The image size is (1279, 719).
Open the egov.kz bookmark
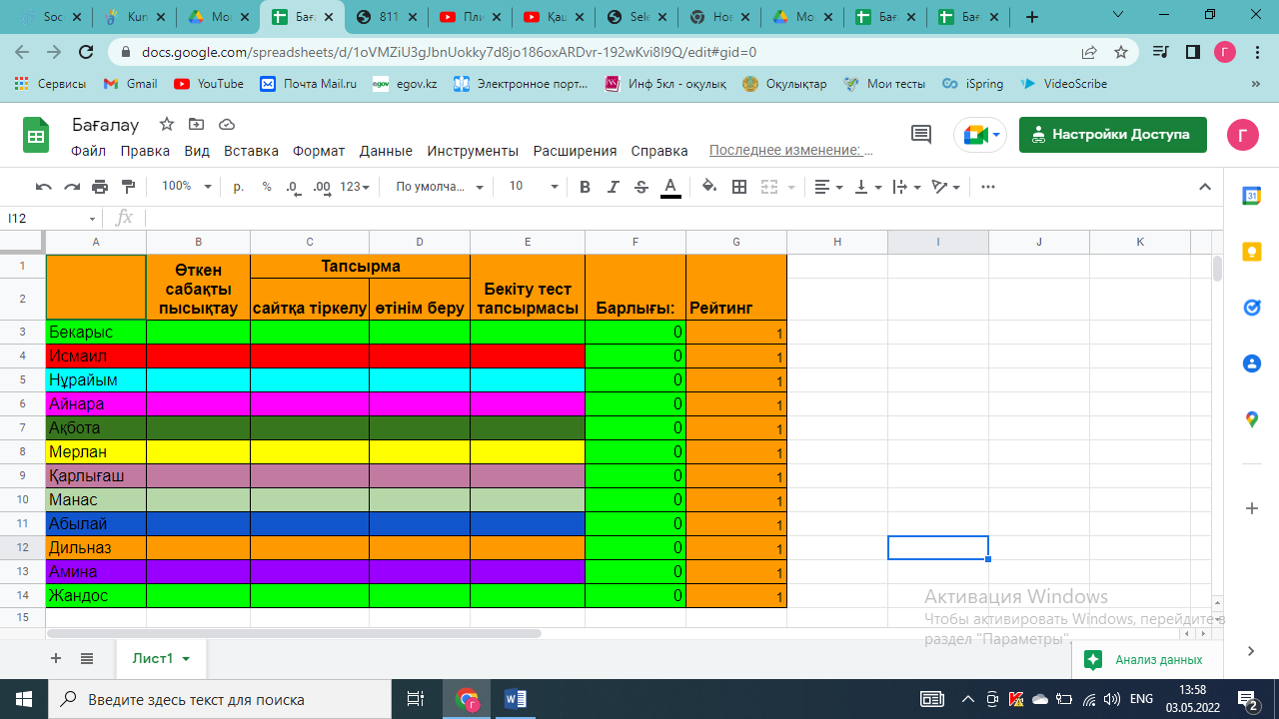pos(405,84)
